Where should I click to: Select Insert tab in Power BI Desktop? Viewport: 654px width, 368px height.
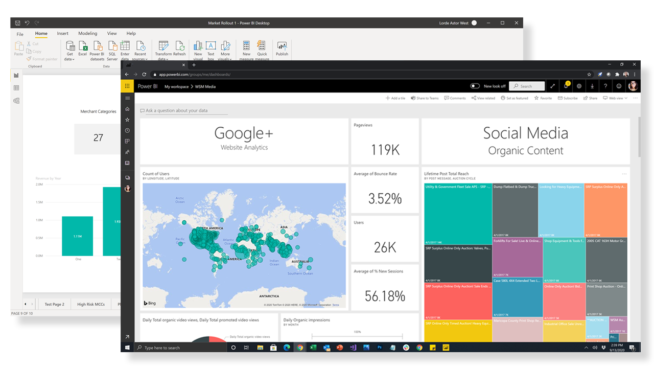click(62, 33)
